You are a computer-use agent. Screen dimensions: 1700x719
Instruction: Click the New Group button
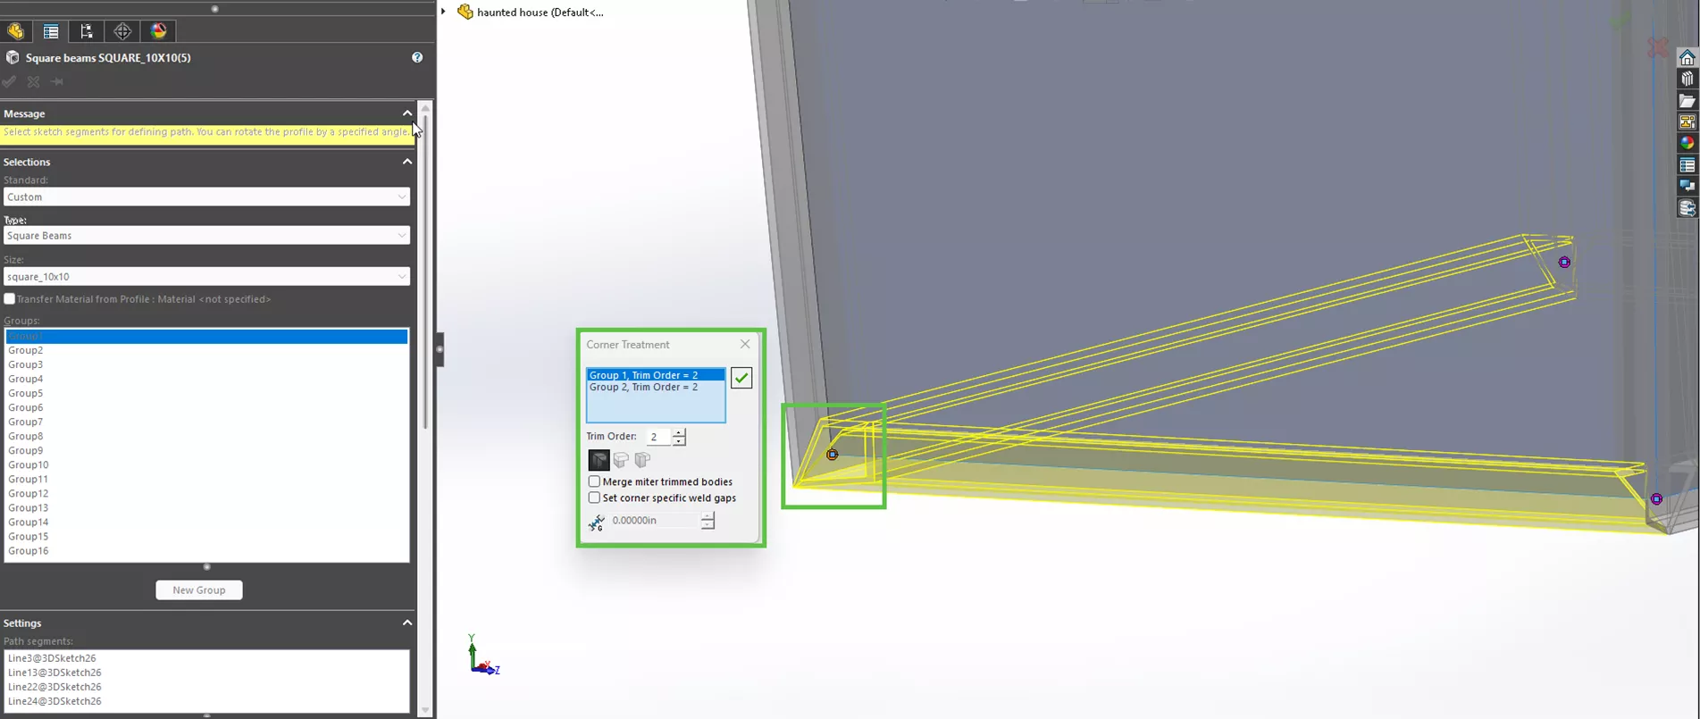pos(198,589)
